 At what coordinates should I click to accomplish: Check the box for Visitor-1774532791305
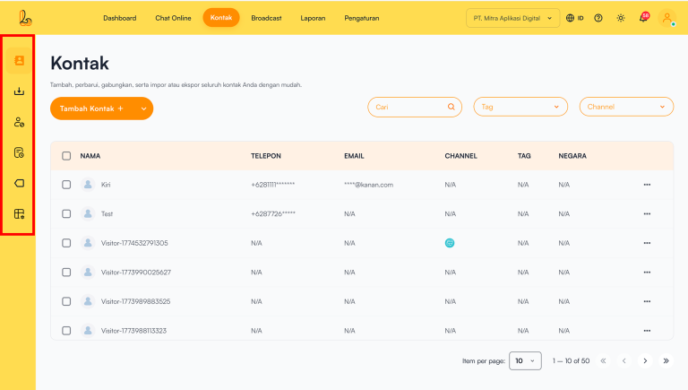66,243
